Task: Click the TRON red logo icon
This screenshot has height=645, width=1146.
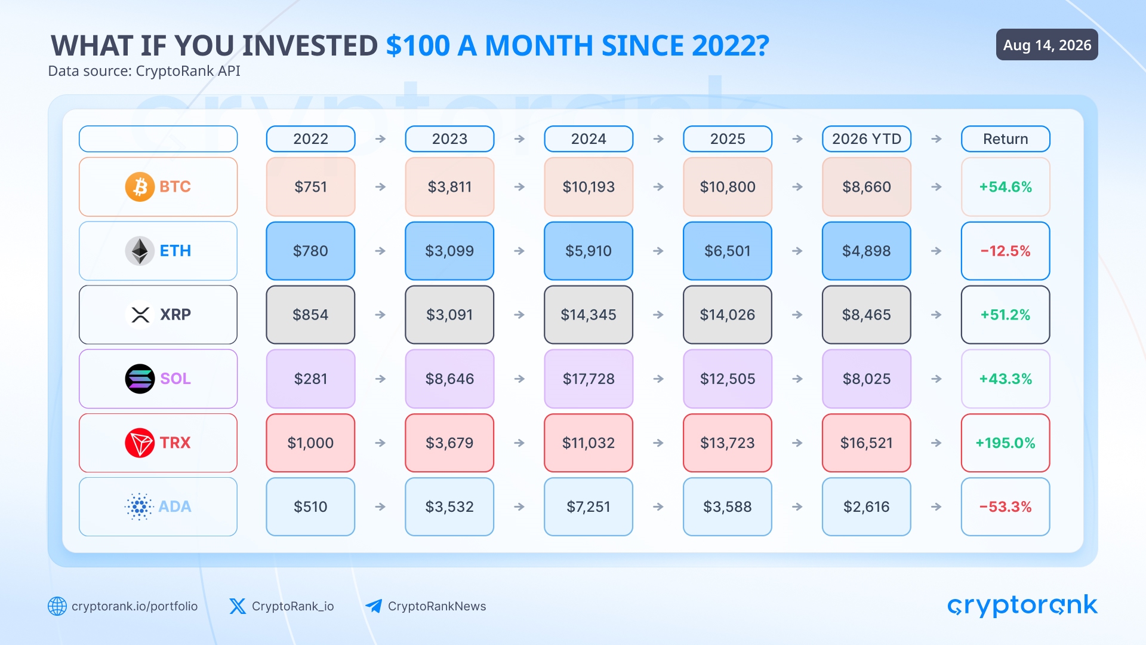Action: (140, 443)
